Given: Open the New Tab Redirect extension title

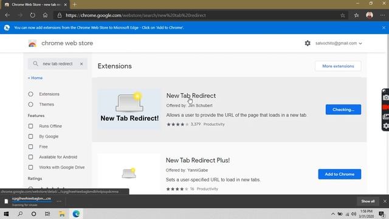Looking at the screenshot, I should (x=191, y=96).
